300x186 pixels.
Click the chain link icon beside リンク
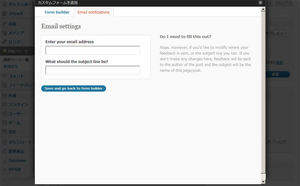[4, 42]
